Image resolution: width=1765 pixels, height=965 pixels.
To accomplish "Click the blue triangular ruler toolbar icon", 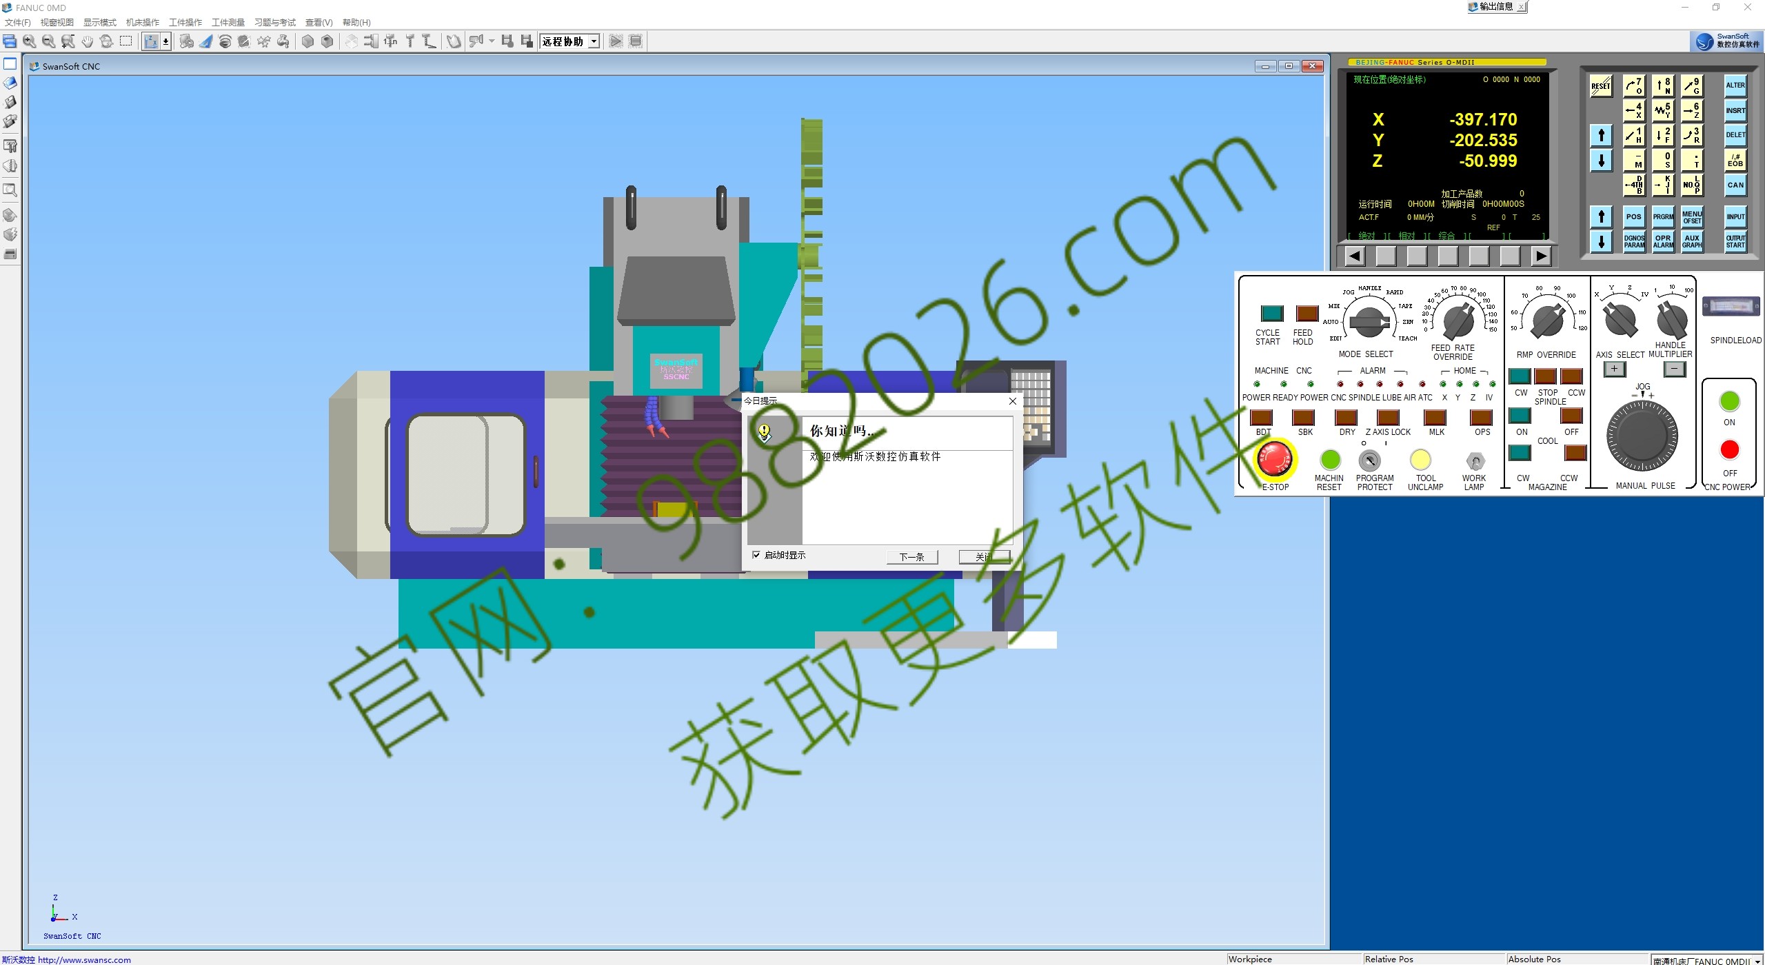I will pos(205,41).
